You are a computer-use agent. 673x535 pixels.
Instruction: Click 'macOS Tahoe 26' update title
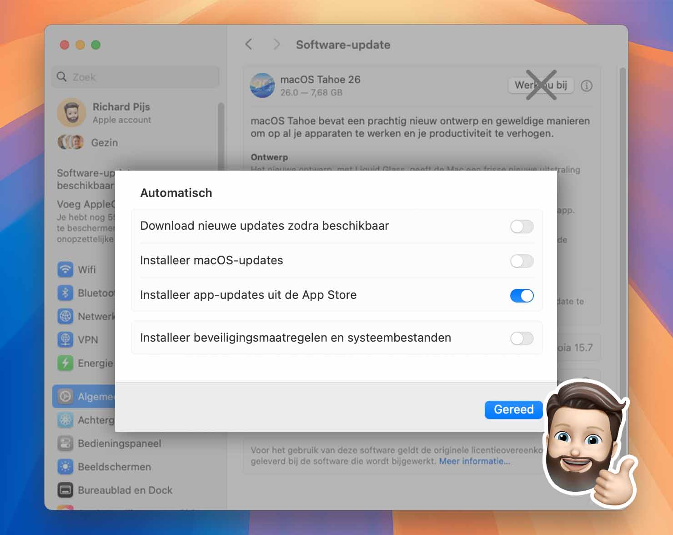(x=320, y=80)
